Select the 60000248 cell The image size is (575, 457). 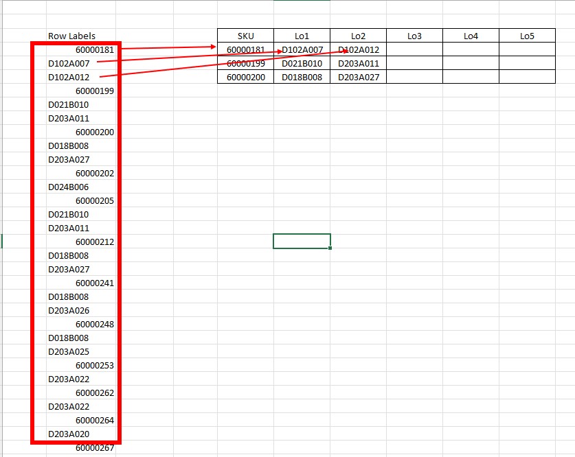coord(80,324)
